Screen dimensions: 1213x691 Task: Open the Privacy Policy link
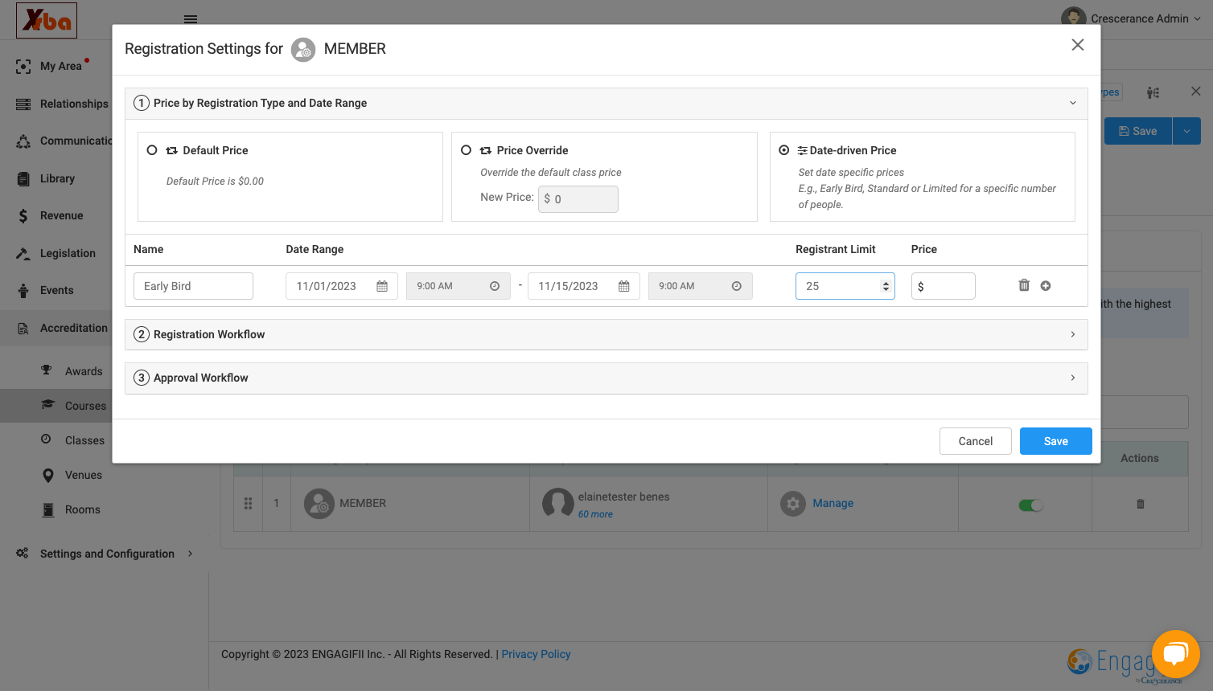click(536, 654)
